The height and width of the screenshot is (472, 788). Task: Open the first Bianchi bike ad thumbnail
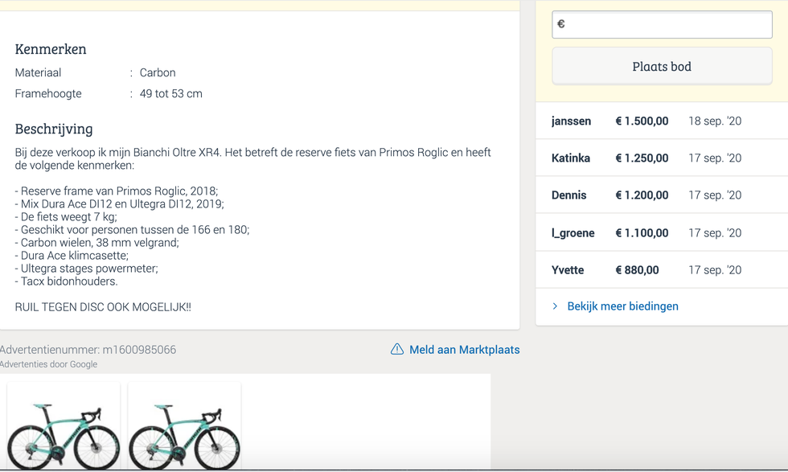[64, 426]
